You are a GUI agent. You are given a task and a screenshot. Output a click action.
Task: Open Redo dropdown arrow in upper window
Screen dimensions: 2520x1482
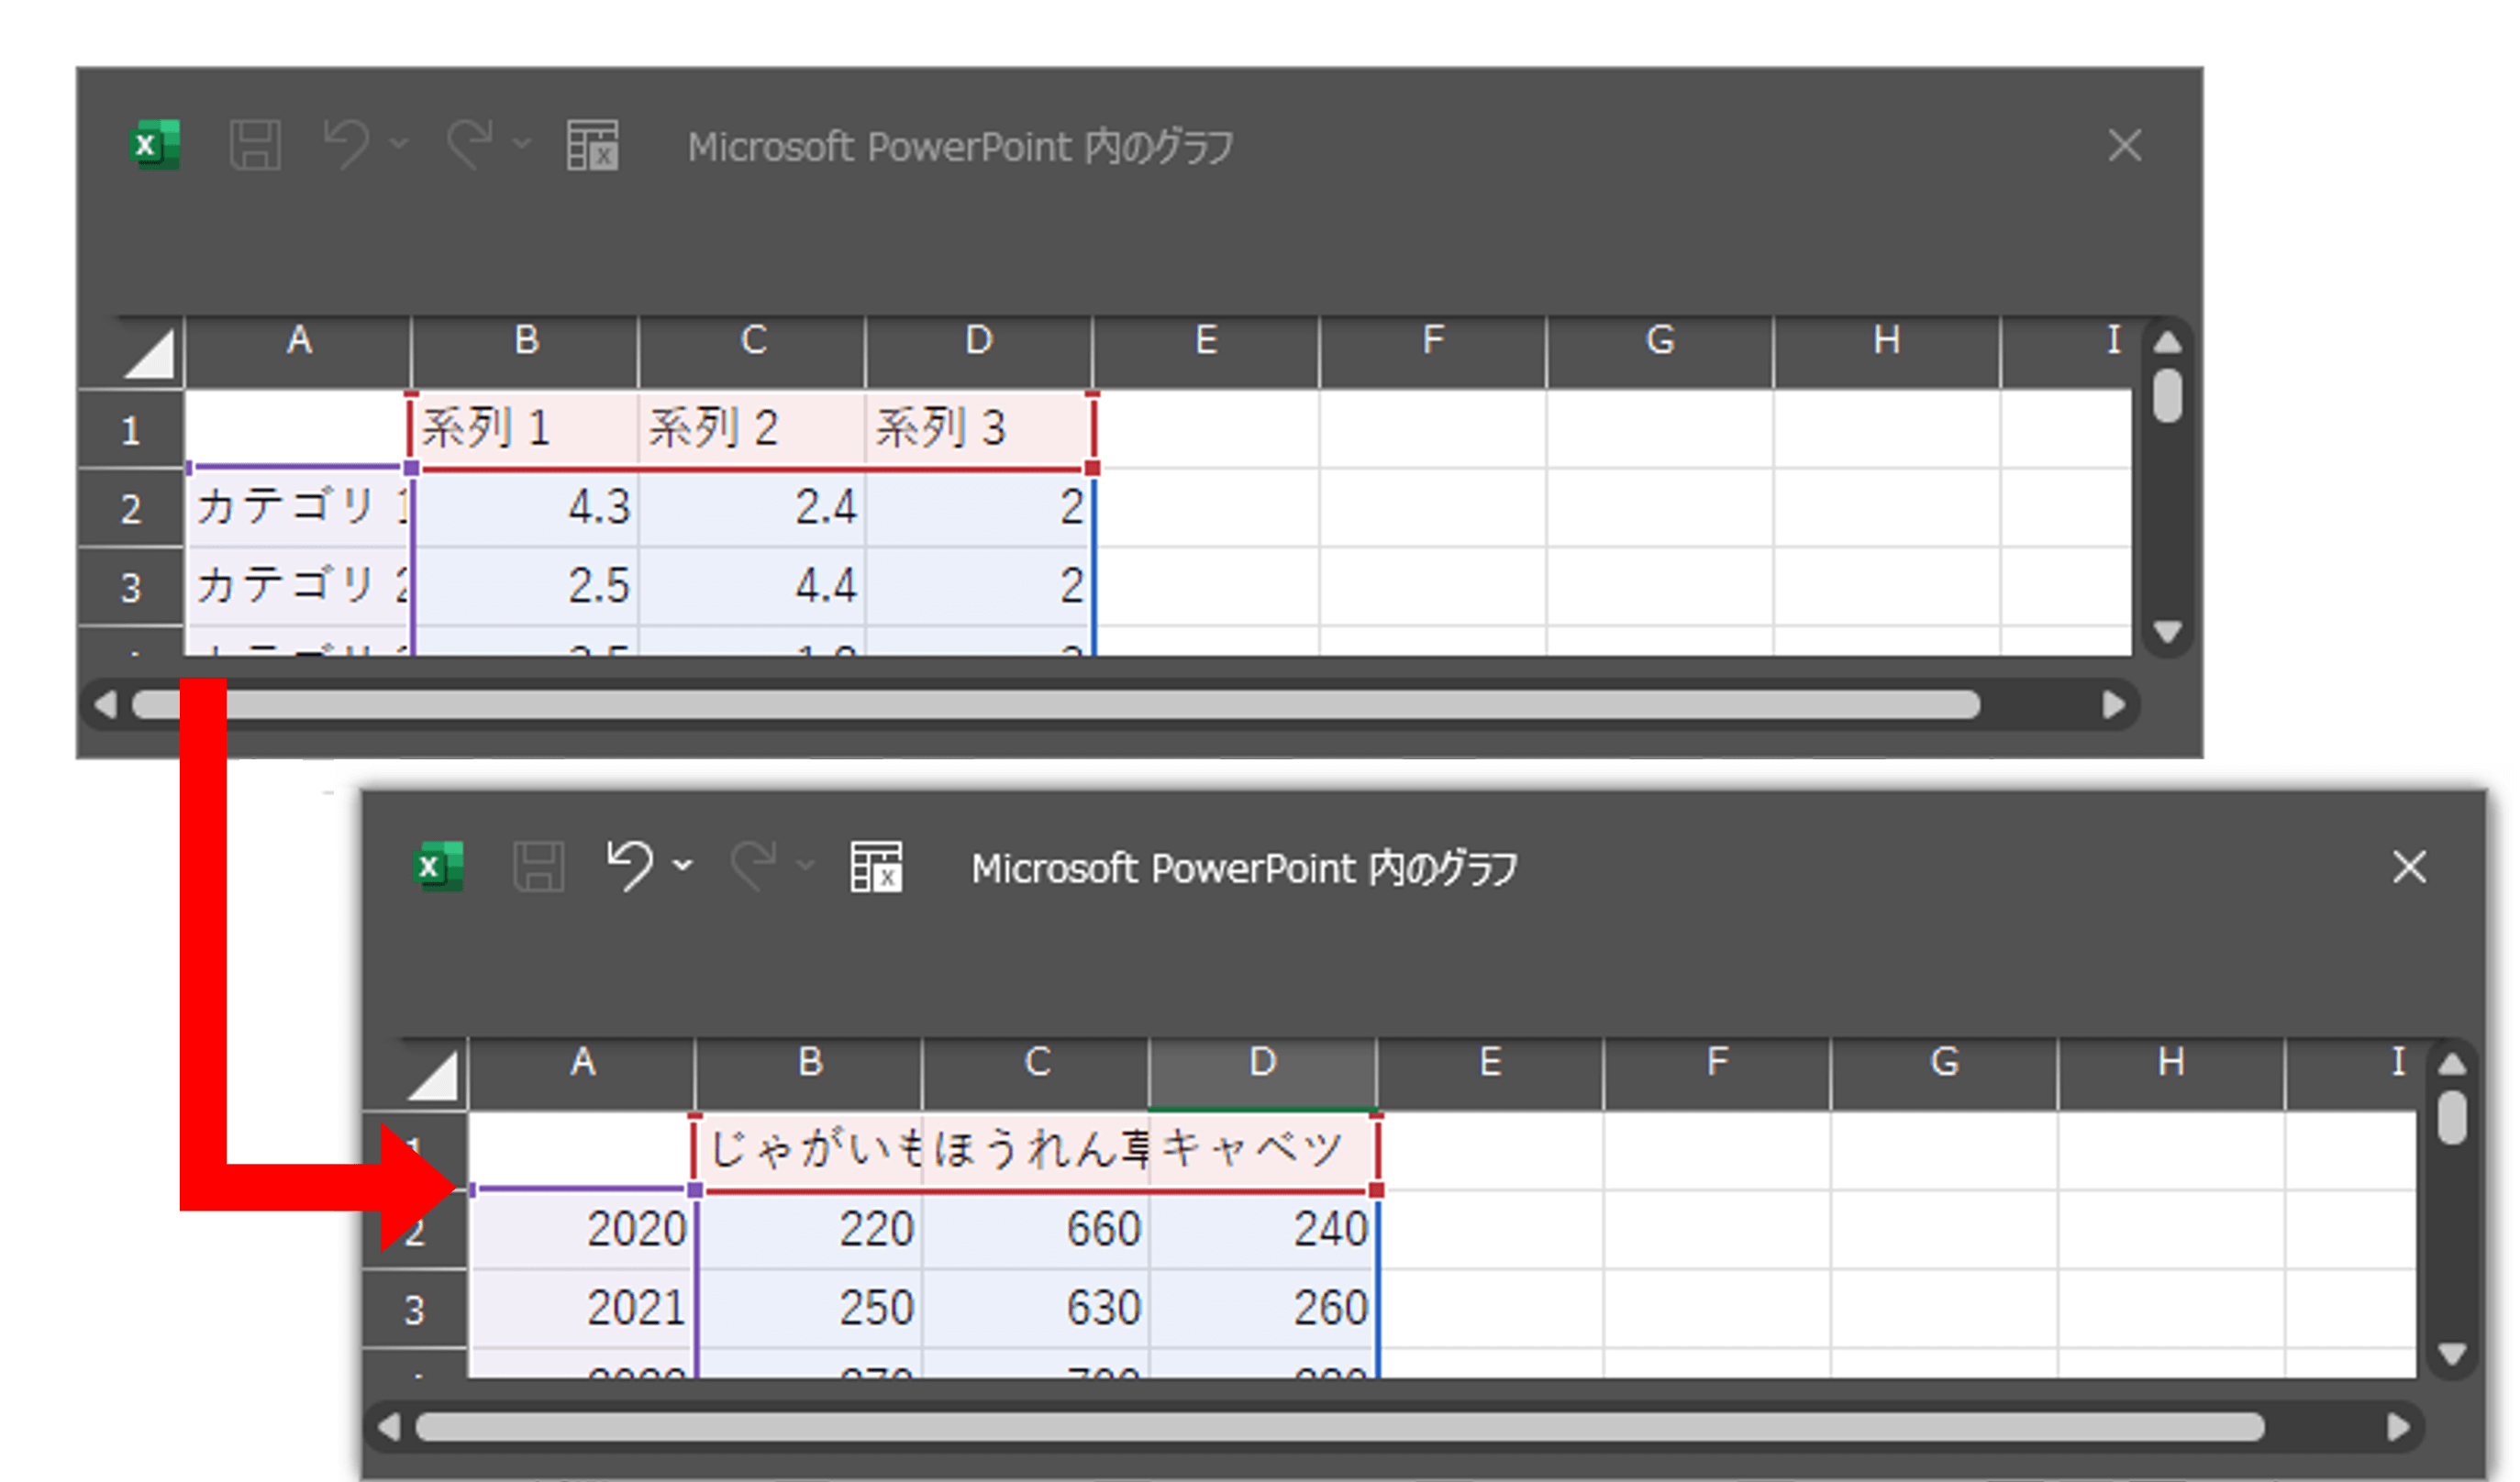click(x=521, y=145)
